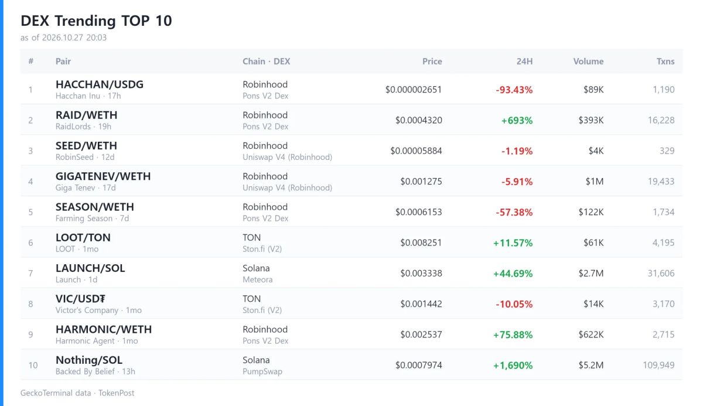The width and height of the screenshot is (703, 406).
Task: Select the Txns column header
Action: point(666,61)
